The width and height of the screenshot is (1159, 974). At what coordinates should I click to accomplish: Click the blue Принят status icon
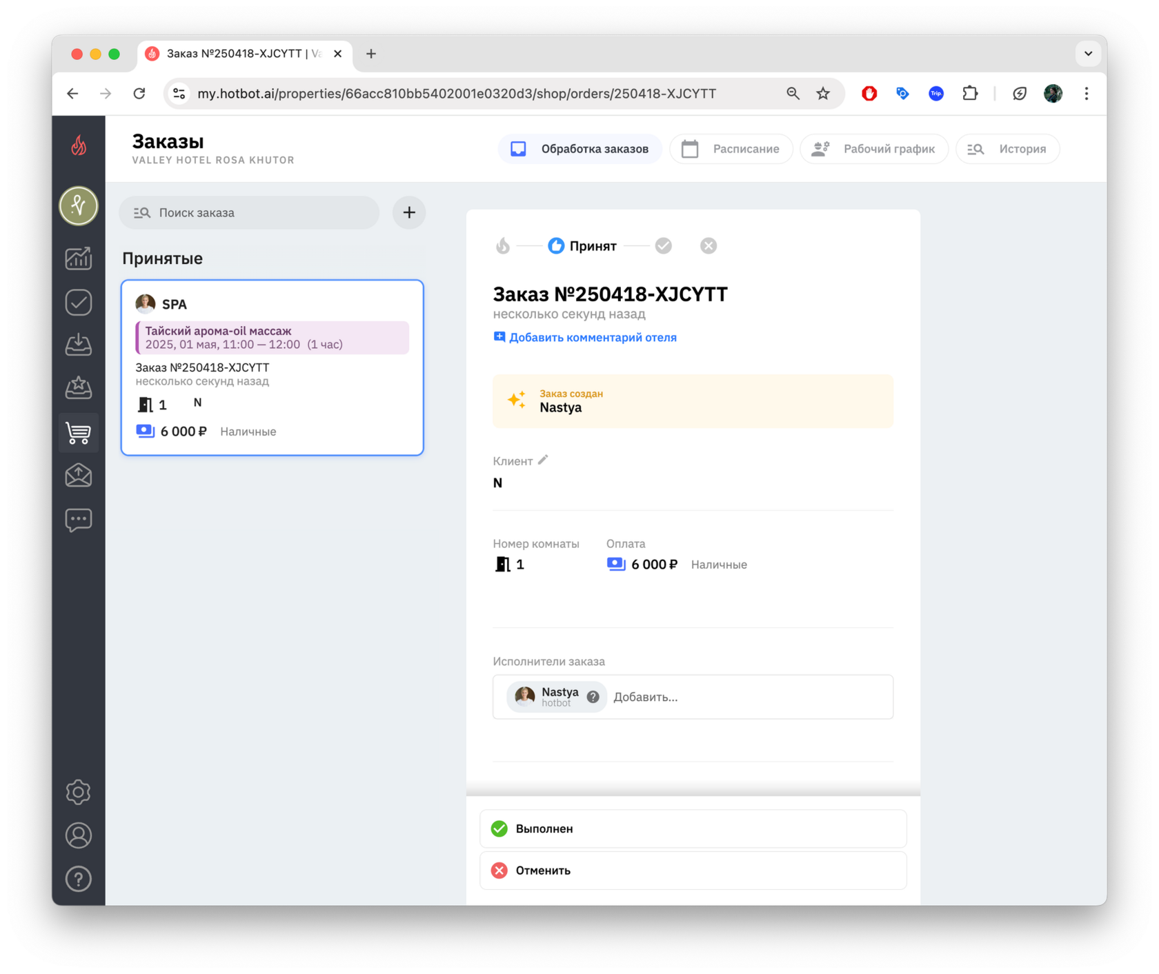pyautogui.click(x=556, y=246)
